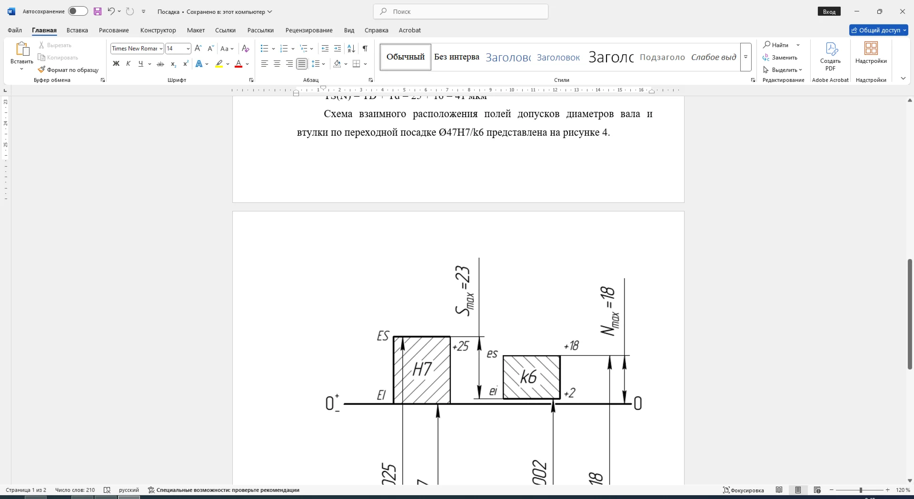Screen dimensions: 914x499
Task: Click the Найти button
Action: [x=777, y=45]
